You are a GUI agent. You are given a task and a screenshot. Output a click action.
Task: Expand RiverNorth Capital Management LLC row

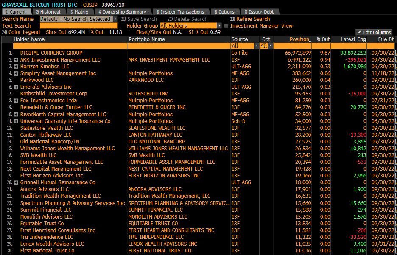(16, 115)
